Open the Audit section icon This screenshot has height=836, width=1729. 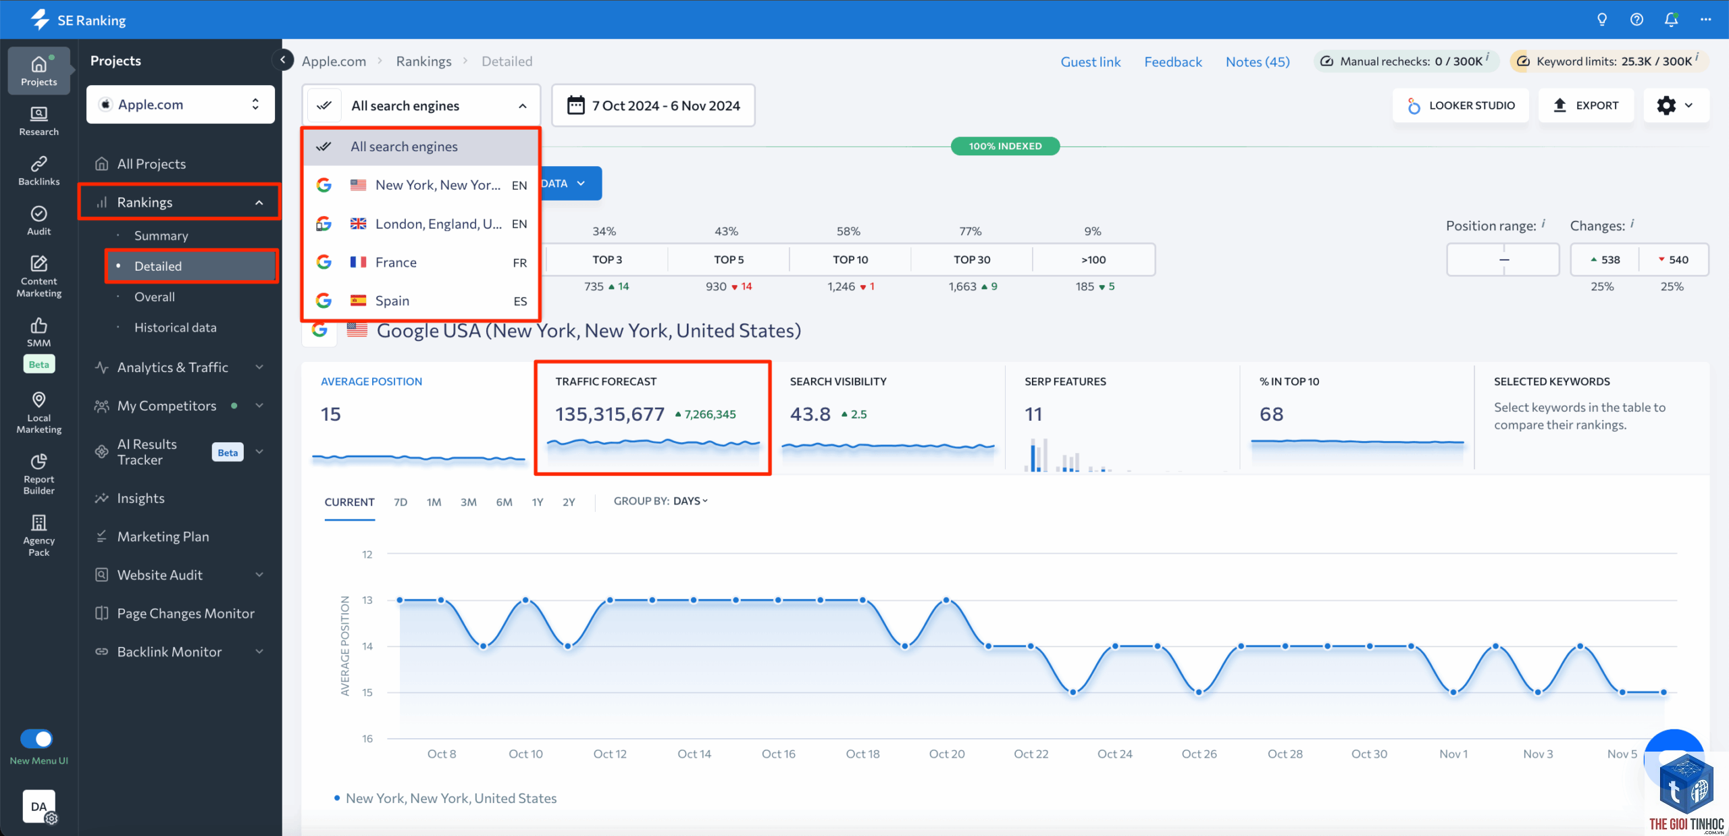coord(38,221)
